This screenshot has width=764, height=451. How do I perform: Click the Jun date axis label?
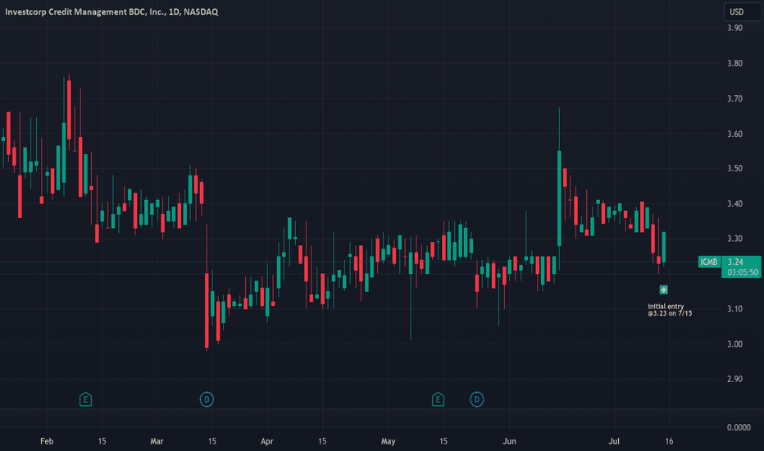pyautogui.click(x=509, y=441)
